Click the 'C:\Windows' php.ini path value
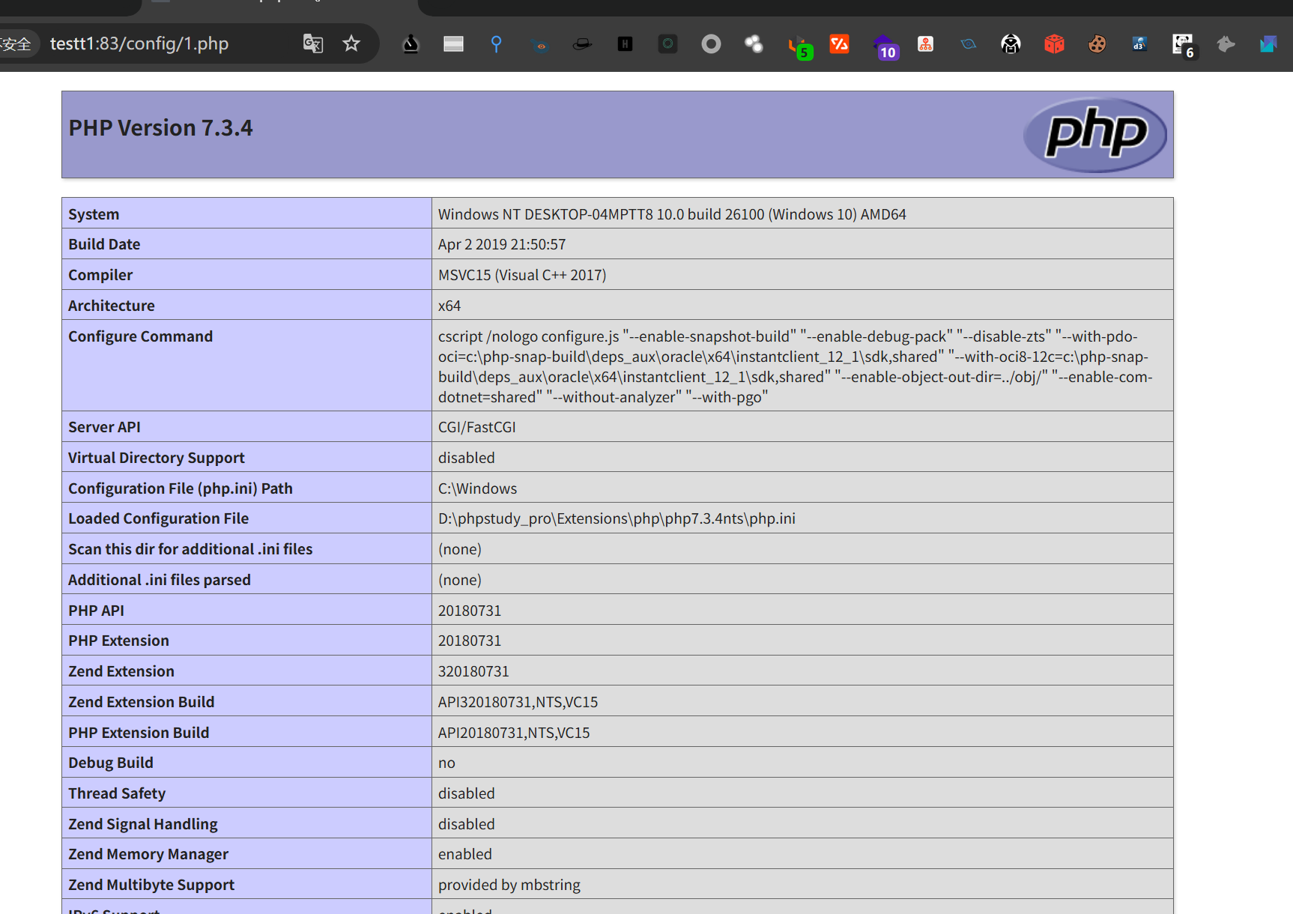The image size is (1293, 914). coord(477,488)
